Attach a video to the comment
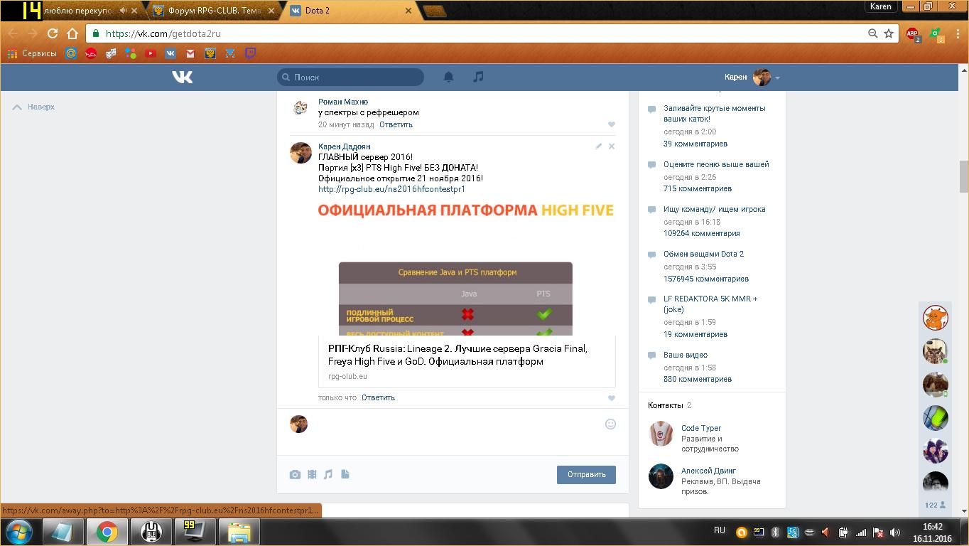Image resolution: width=969 pixels, height=546 pixels. [312, 474]
